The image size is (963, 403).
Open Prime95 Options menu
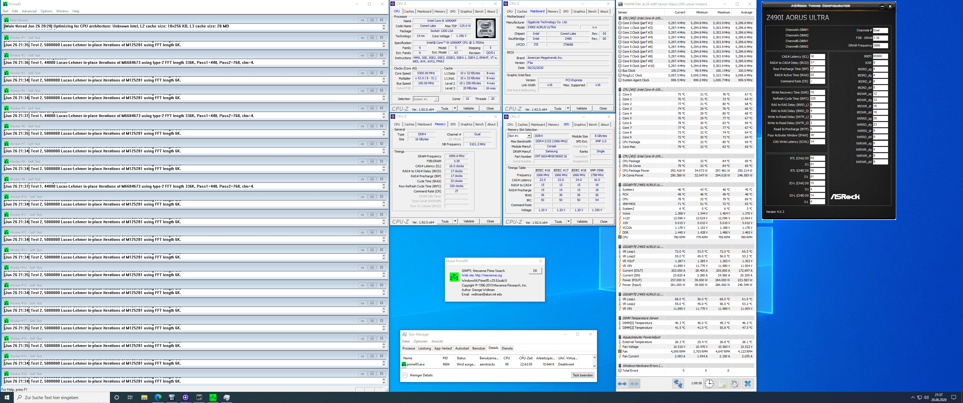(46, 11)
